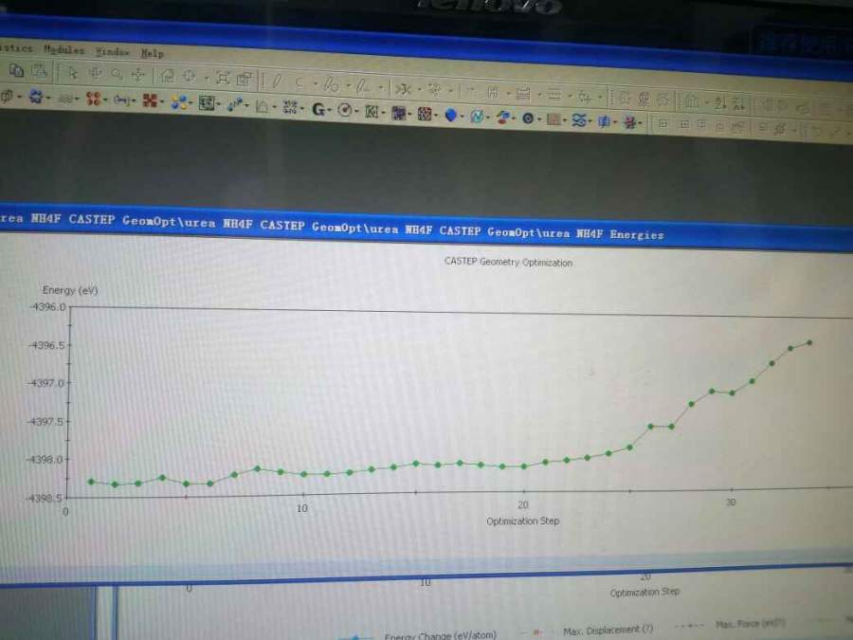Click the 'Energy (eV)' axis label
Viewport: 853px width, 640px height.
click(x=69, y=290)
